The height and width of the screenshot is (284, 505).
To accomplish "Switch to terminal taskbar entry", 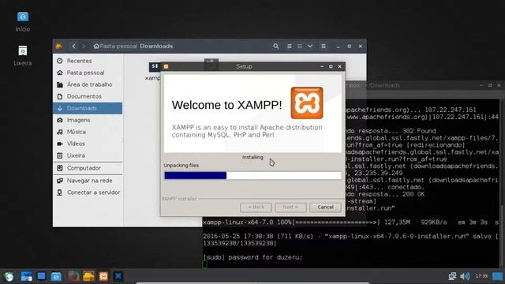I will tap(118, 276).
